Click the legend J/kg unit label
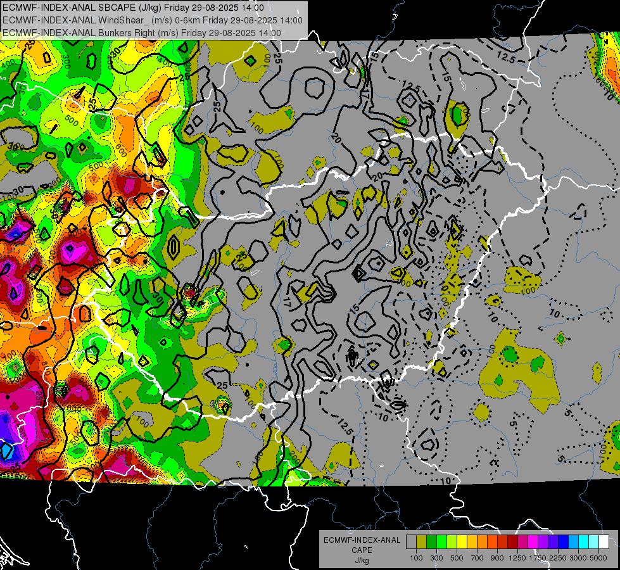This screenshot has height=570, width=620. click(x=362, y=560)
